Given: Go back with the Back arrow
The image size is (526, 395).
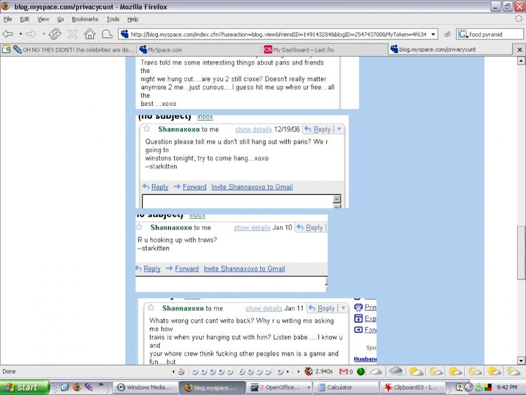Looking at the screenshot, I should coord(9,34).
